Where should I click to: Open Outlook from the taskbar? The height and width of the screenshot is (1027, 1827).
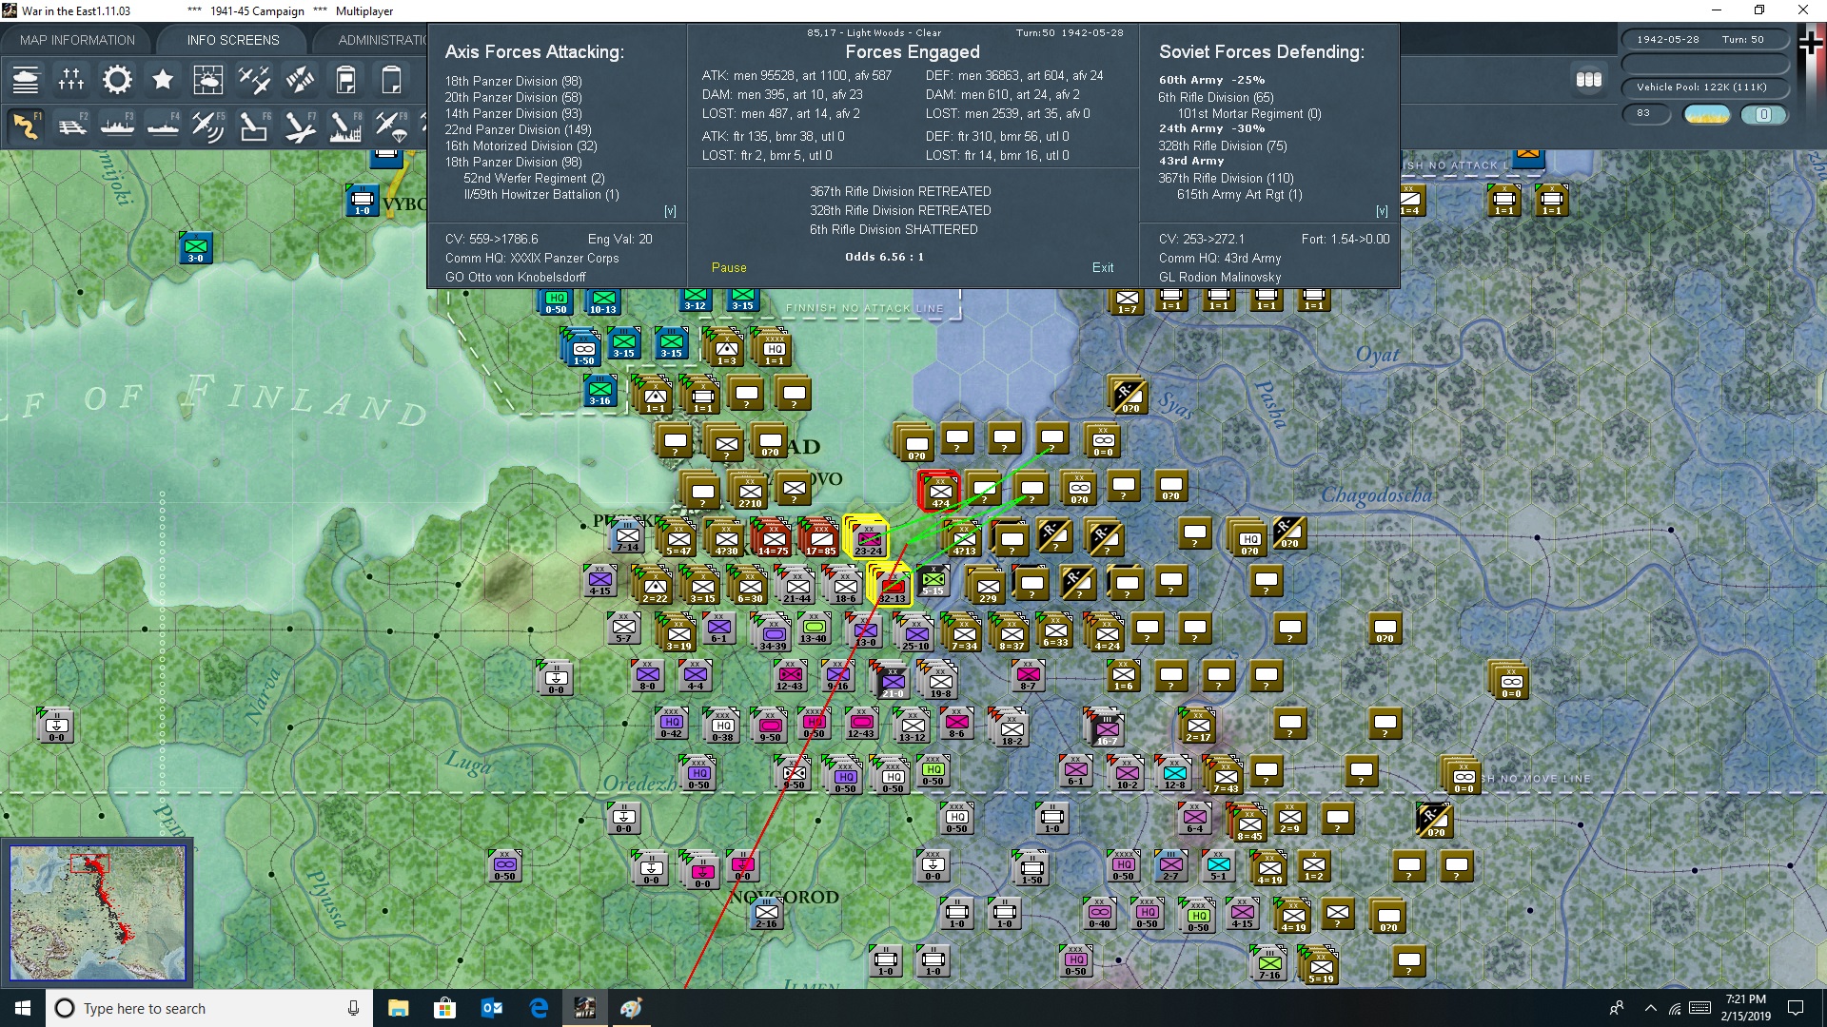(x=492, y=1008)
